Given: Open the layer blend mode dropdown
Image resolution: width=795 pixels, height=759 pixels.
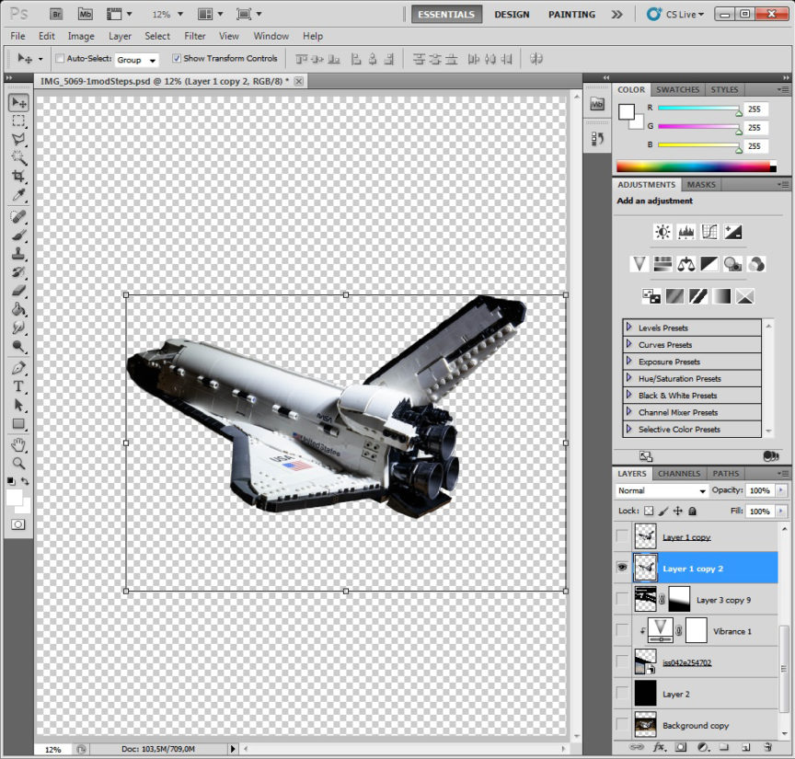Looking at the screenshot, I should point(662,491).
